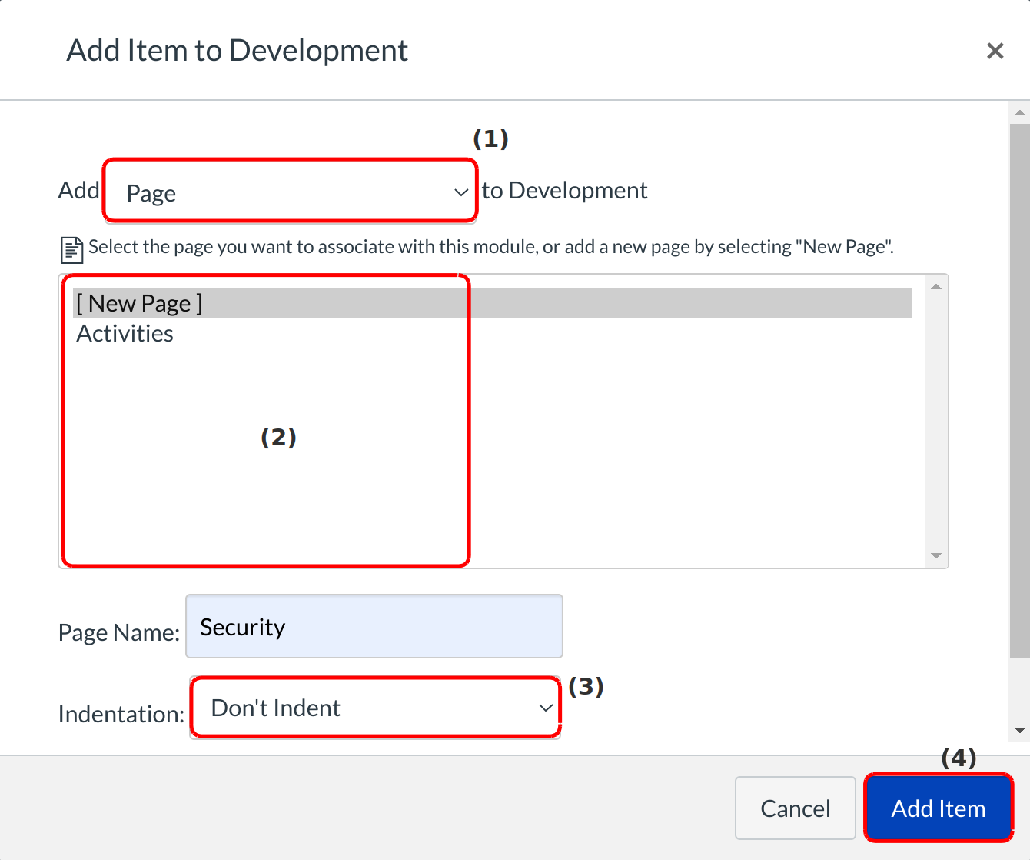
Task: Expand the Indentation dropdown showing Don't Indent
Action: click(x=375, y=708)
